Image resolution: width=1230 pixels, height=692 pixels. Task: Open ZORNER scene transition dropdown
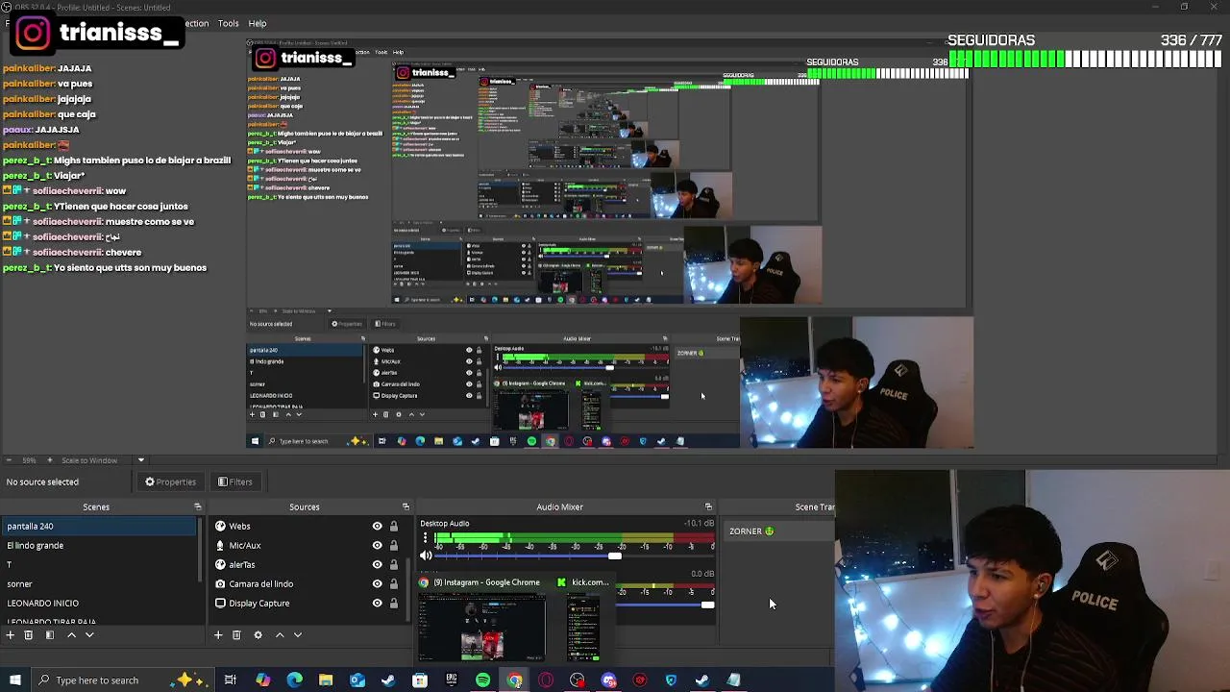(780, 531)
